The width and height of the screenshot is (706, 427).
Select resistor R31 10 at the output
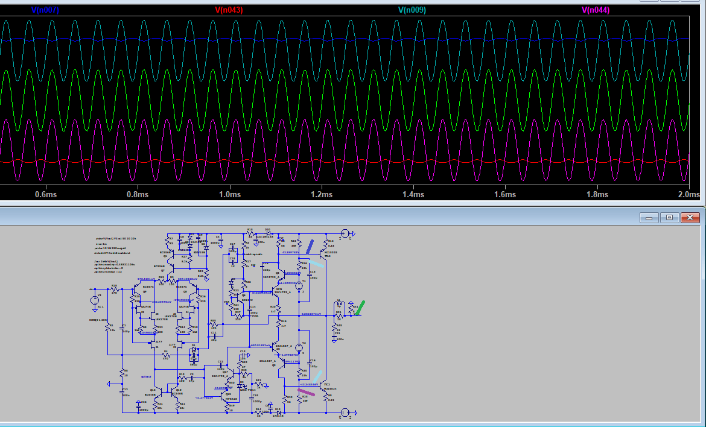(339, 315)
